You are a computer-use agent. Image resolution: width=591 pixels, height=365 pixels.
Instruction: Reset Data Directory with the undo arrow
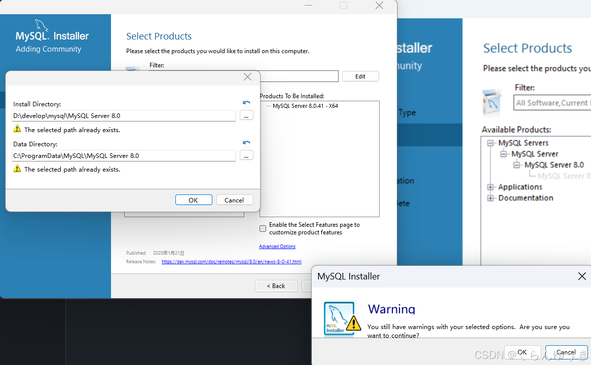(246, 142)
